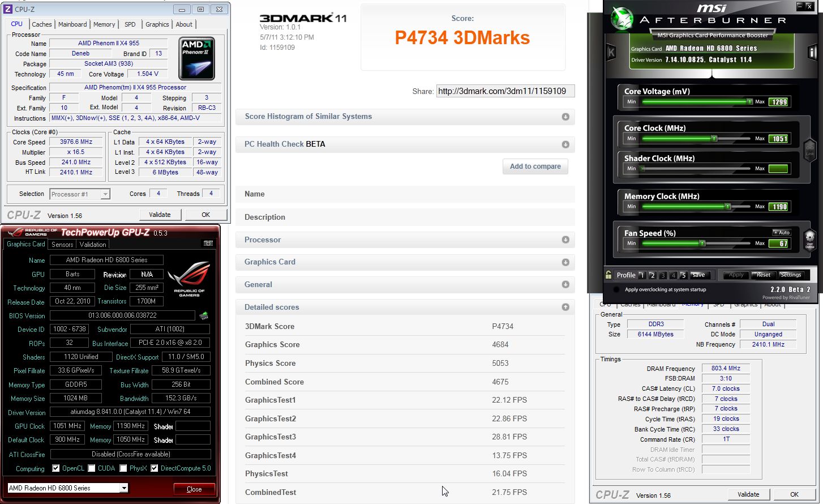Click the Core Voltage 1299 value box

click(x=779, y=102)
